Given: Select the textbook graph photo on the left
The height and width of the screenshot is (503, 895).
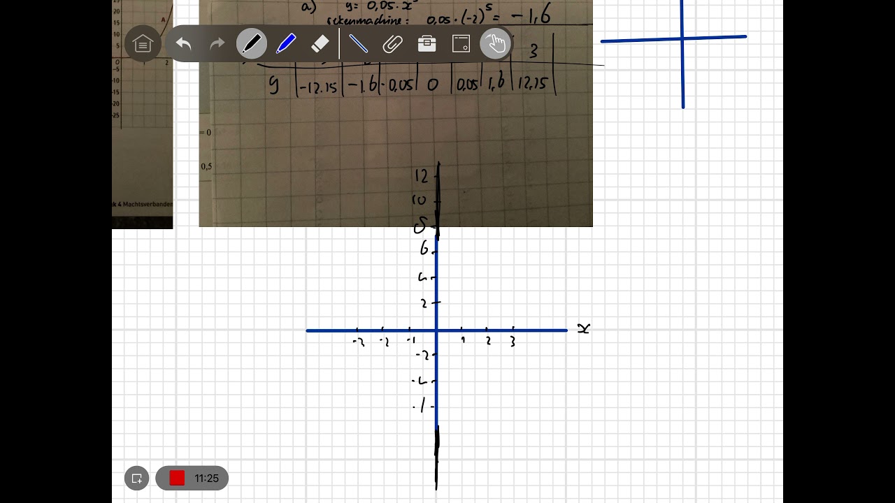Looking at the screenshot, I should (142, 115).
